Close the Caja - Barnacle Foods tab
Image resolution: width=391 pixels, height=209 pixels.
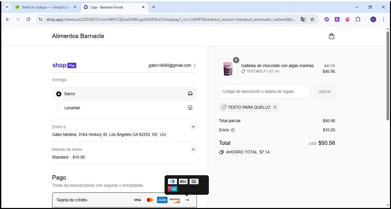coord(143,7)
